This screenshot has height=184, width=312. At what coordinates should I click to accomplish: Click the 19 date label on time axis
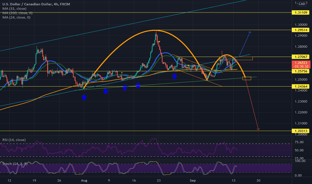coord(34,181)
